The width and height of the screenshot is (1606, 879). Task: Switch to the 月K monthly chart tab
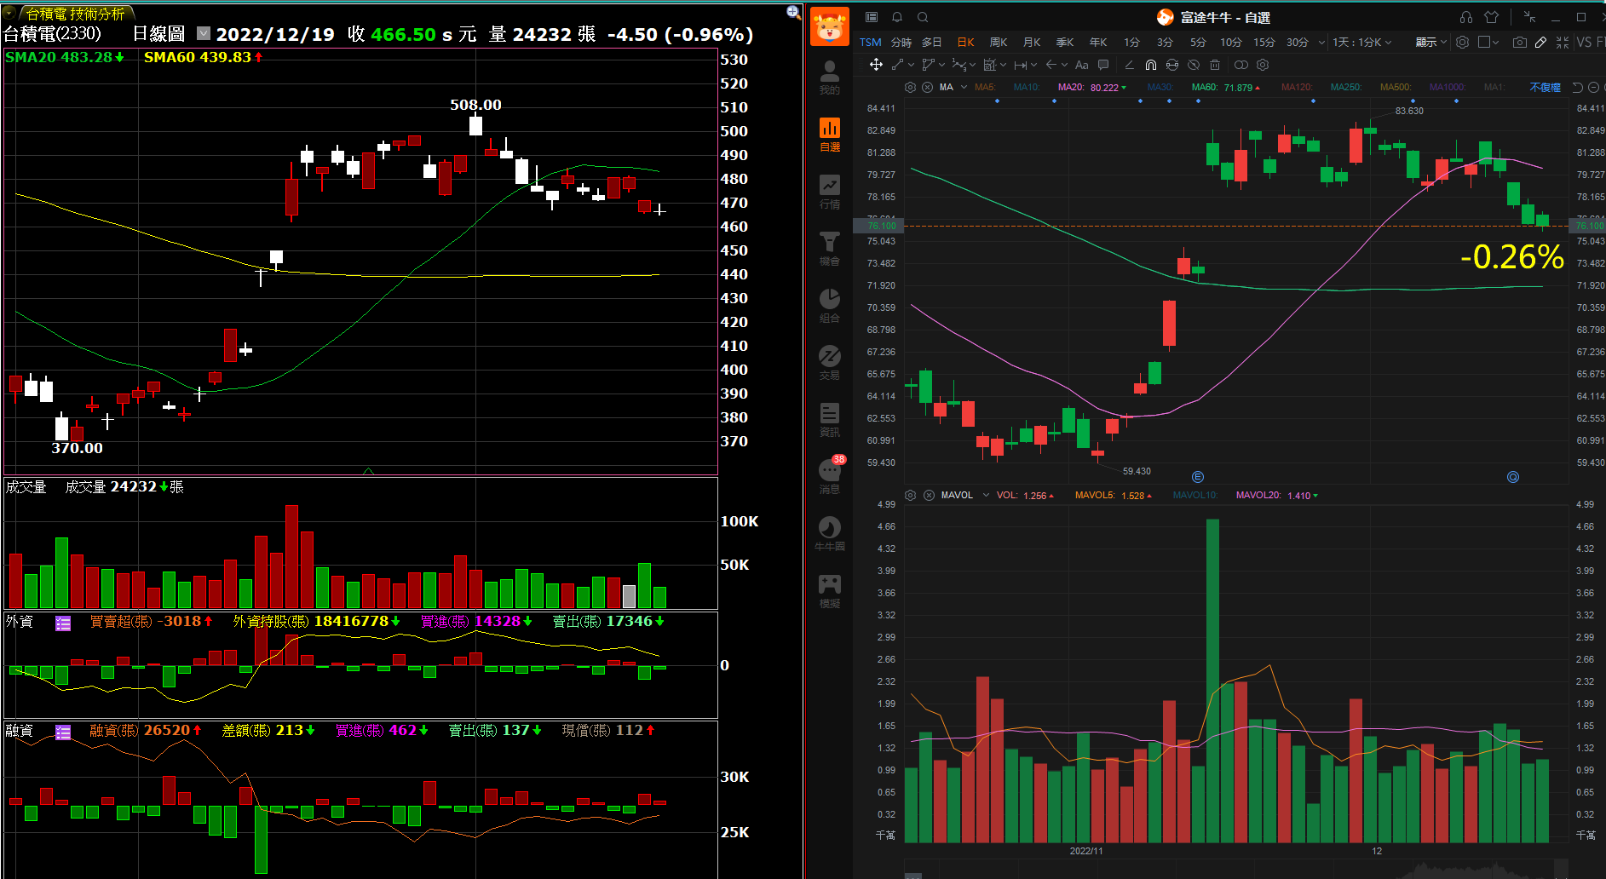(1032, 42)
